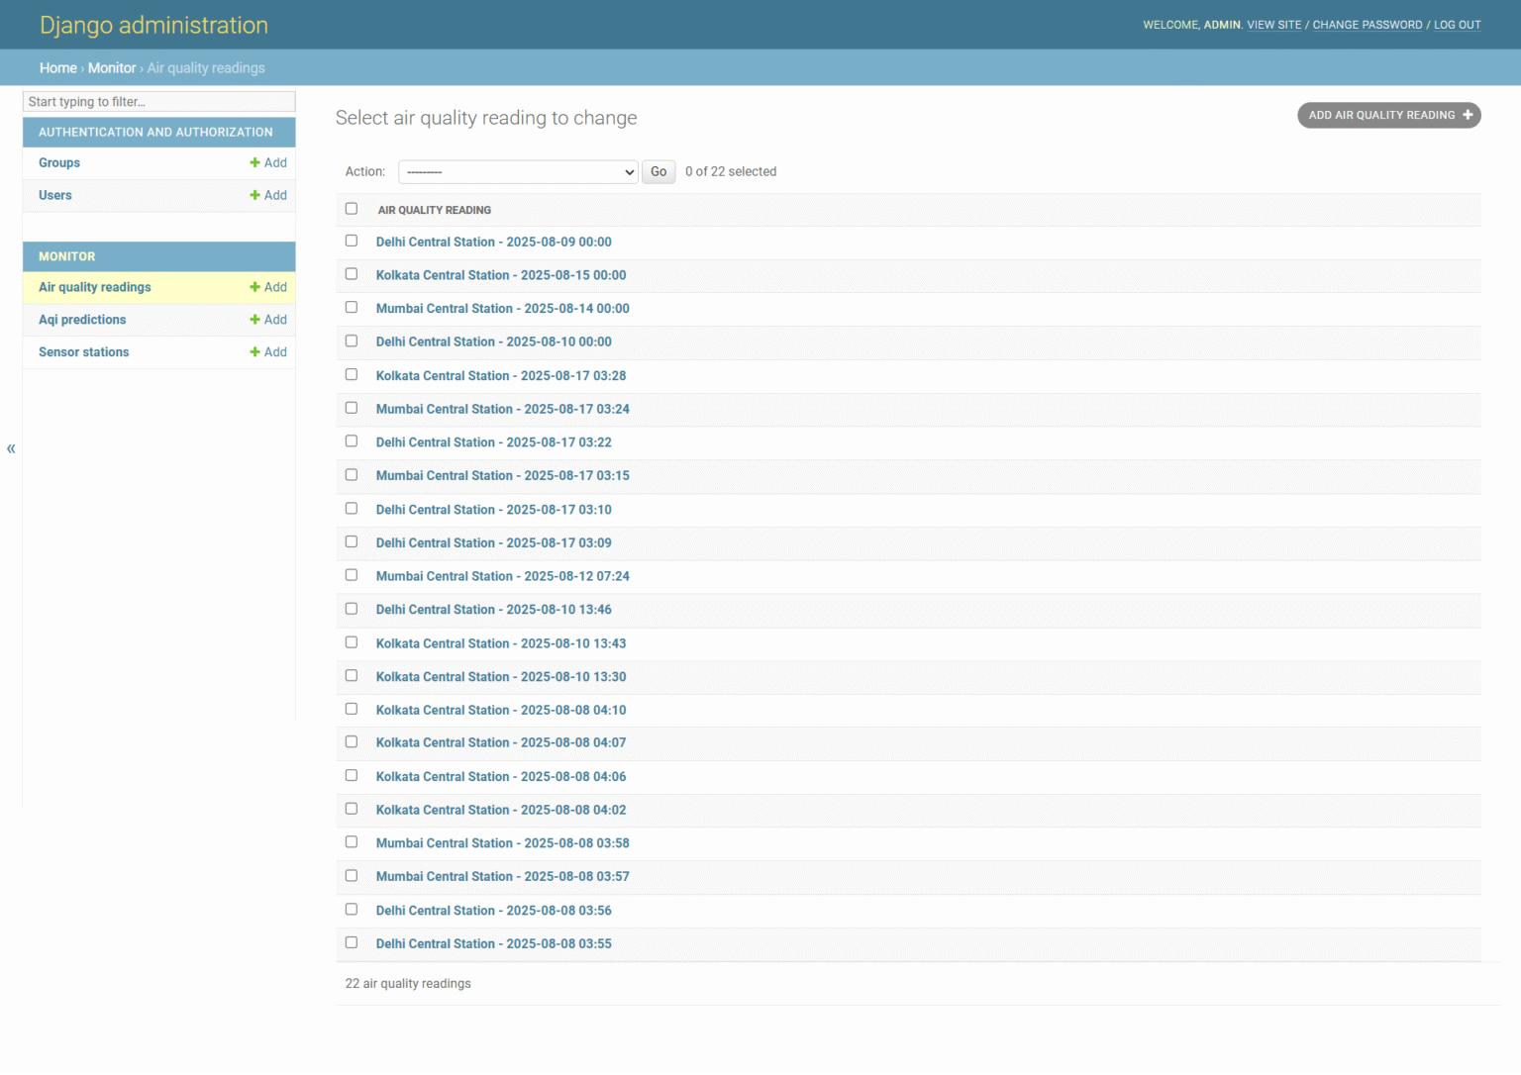Log out of the admin
The width and height of the screenshot is (1521, 1075).
(x=1457, y=24)
